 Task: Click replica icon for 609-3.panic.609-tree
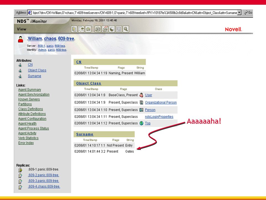[x=20, y=181]
